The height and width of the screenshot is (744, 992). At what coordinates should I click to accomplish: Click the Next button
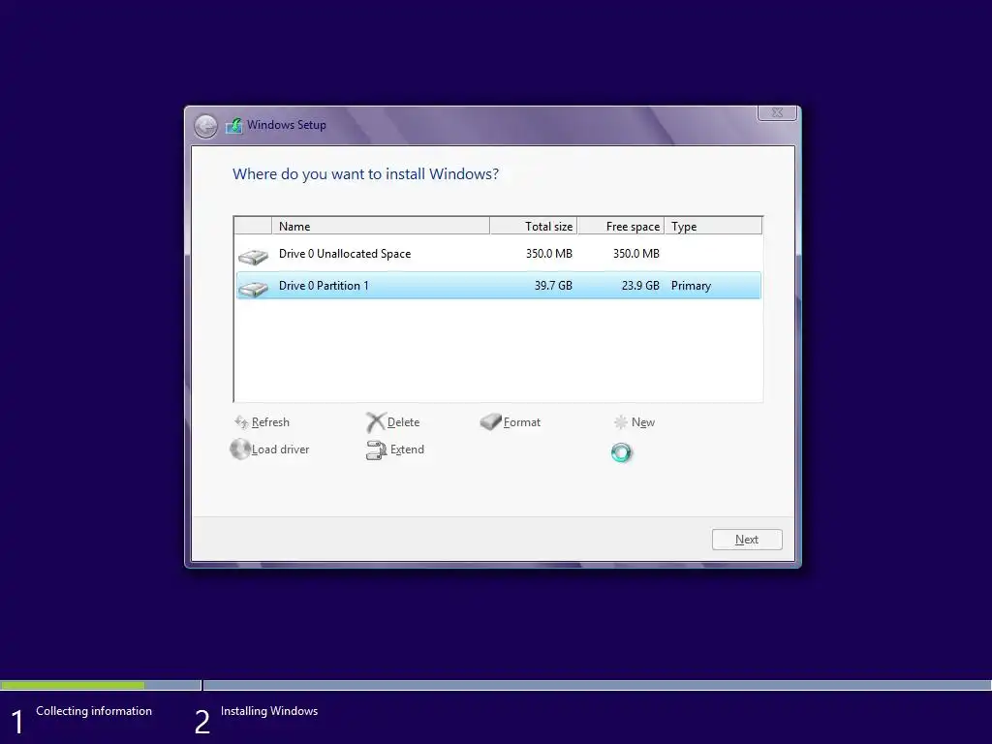(747, 540)
